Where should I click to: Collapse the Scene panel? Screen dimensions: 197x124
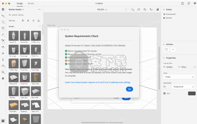pos(164,9)
